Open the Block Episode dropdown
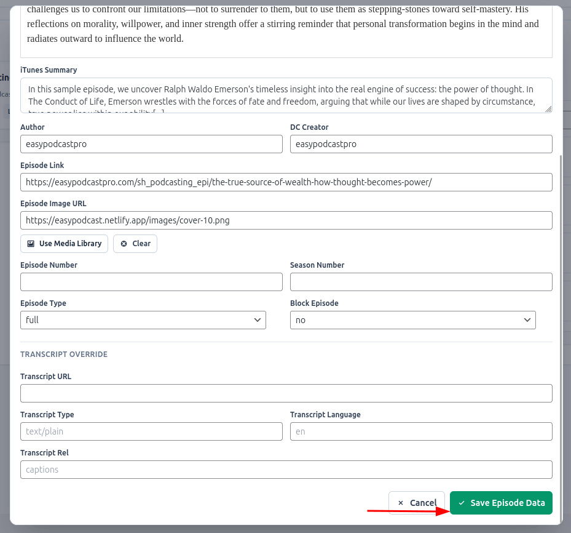This screenshot has width=571, height=533. pos(412,320)
